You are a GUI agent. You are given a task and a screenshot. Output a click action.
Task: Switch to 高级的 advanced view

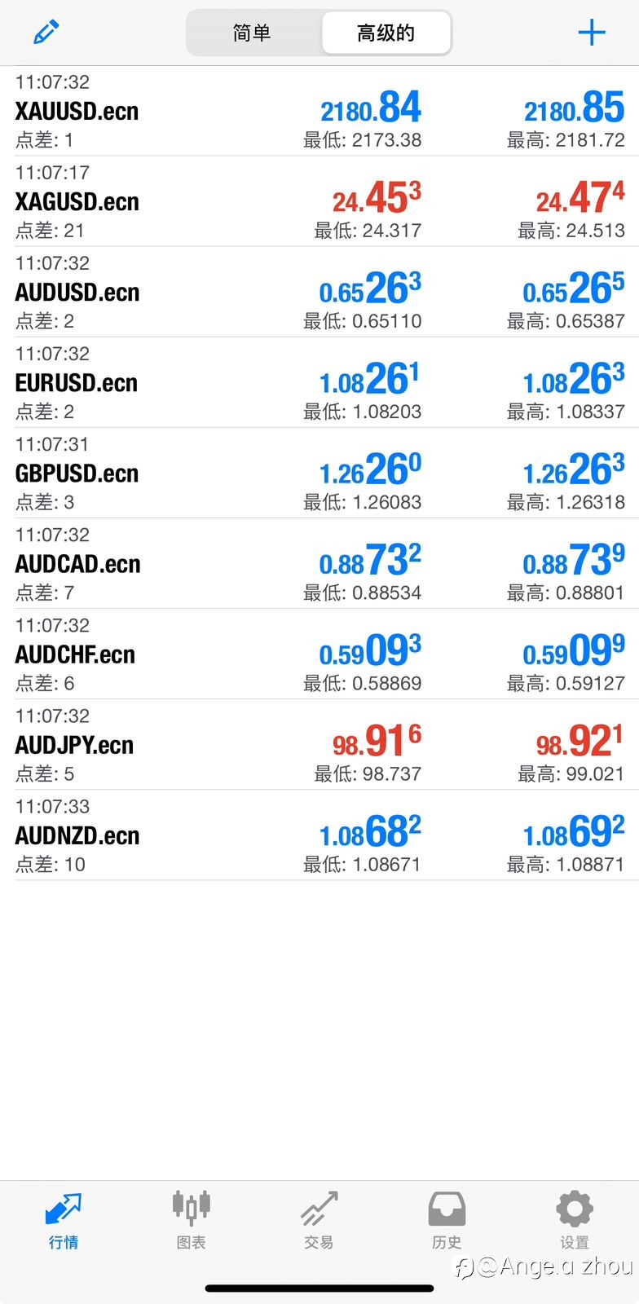(386, 33)
